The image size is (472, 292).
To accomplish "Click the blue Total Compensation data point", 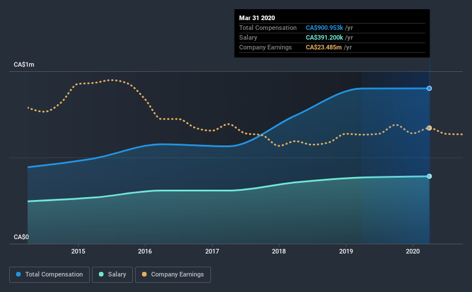I will (429, 88).
